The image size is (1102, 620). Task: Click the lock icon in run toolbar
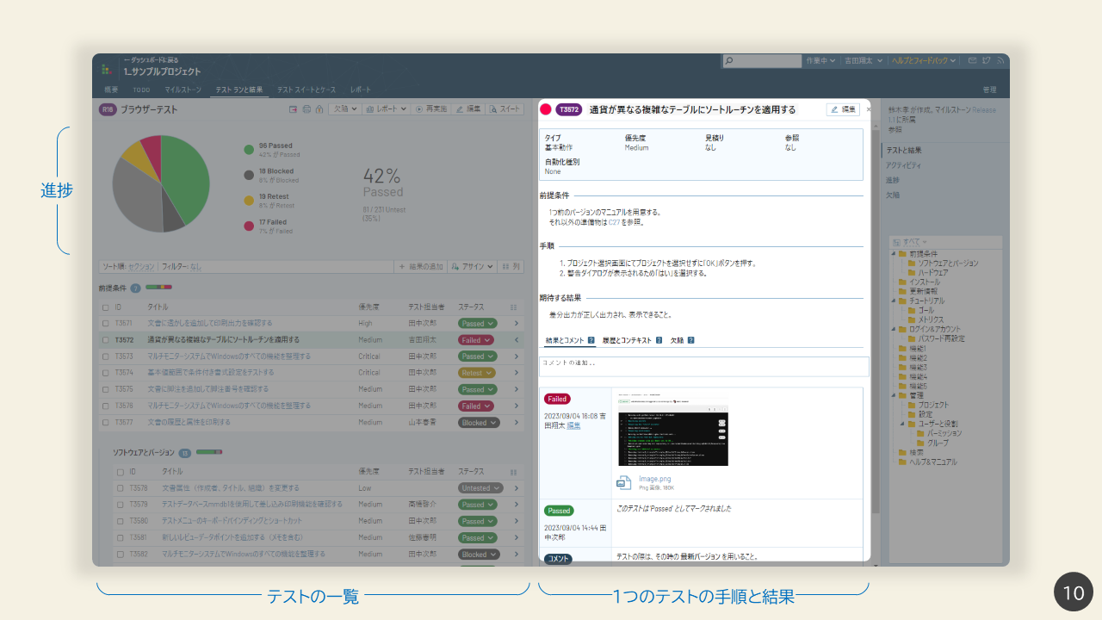point(319,109)
